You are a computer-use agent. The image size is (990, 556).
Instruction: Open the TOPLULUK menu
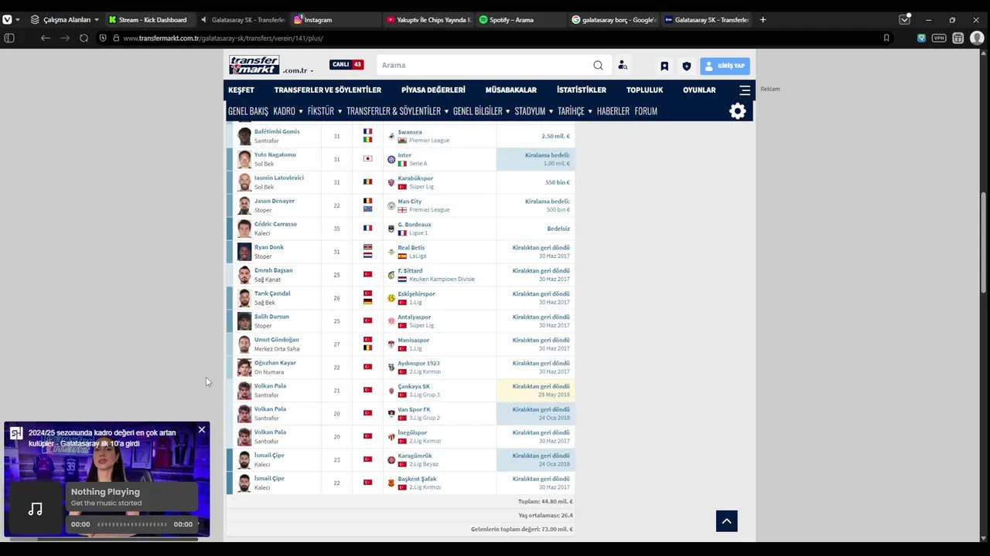(644, 90)
